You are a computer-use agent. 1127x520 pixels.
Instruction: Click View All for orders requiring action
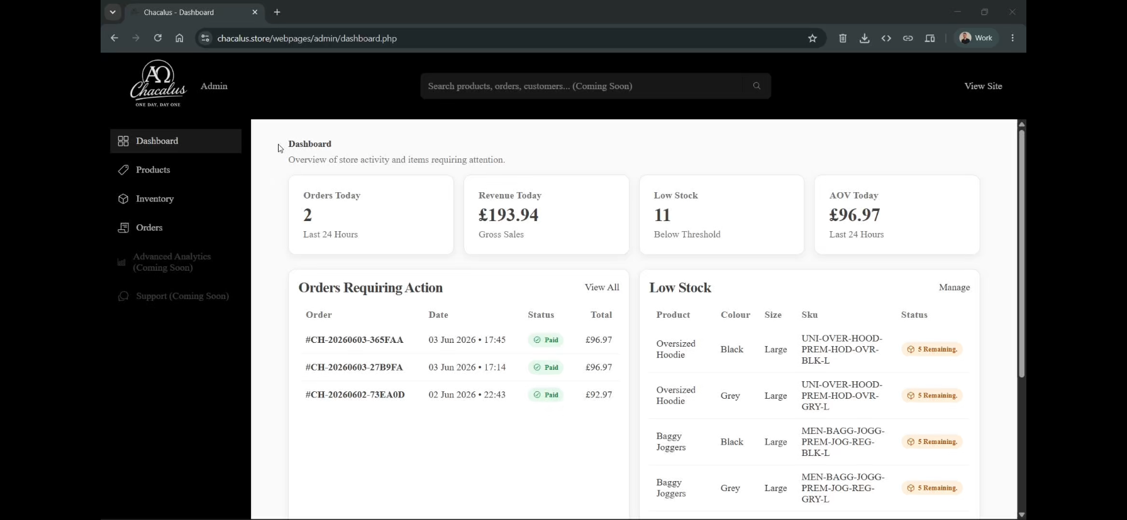pos(602,287)
